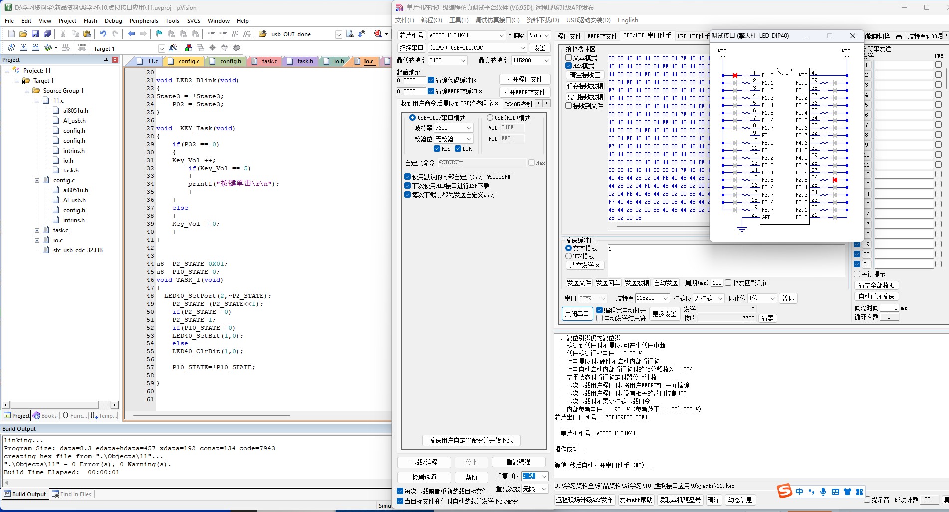Click the Translate file icon
Screen dimensions: 949x512
[x=11, y=48]
